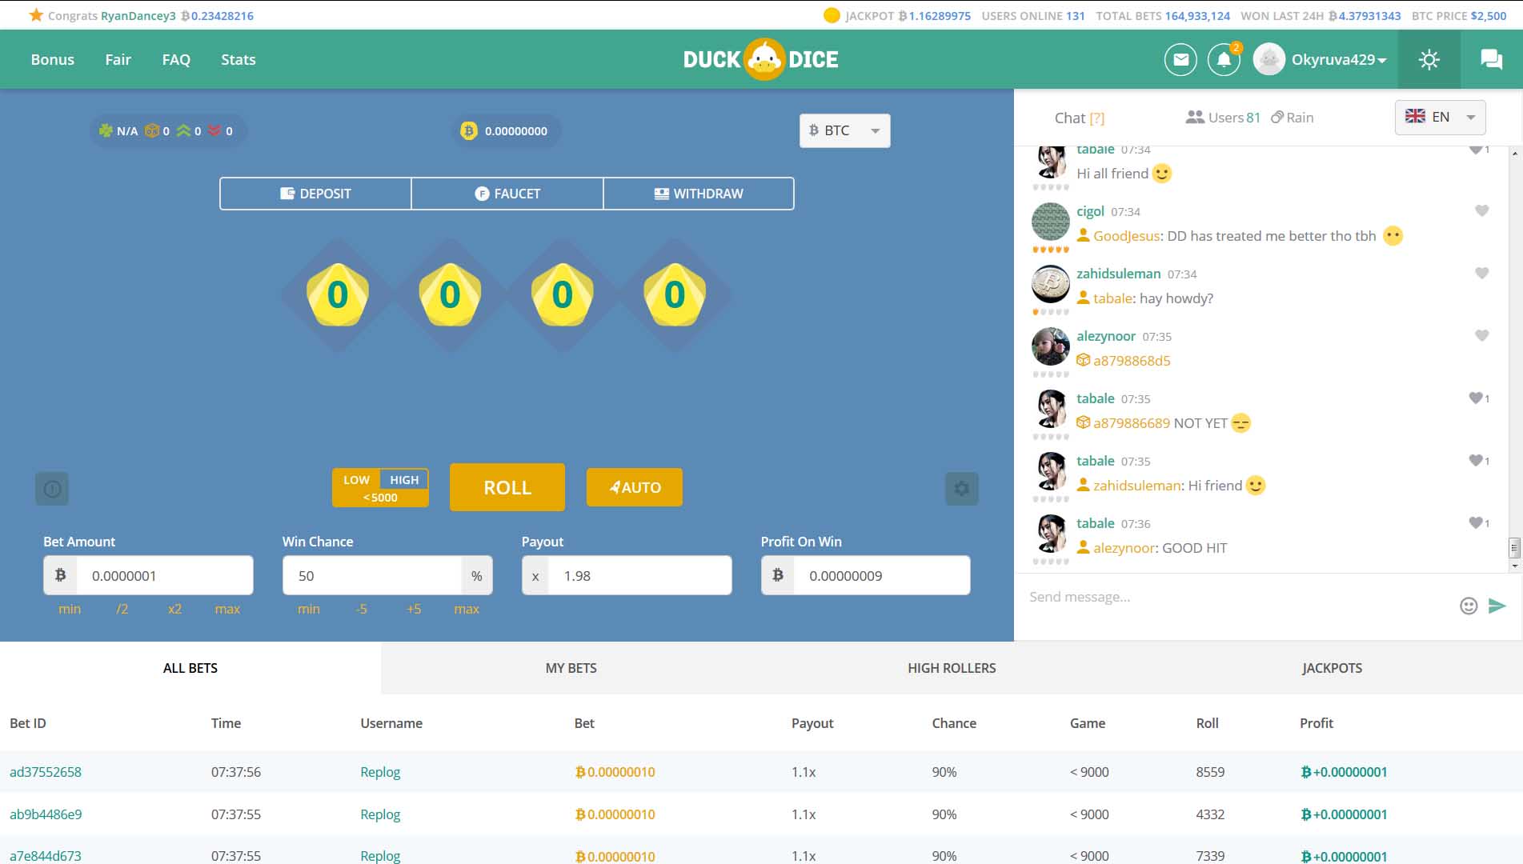
Task: Start AUTO betting mode
Action: click(x=635, y=487)
